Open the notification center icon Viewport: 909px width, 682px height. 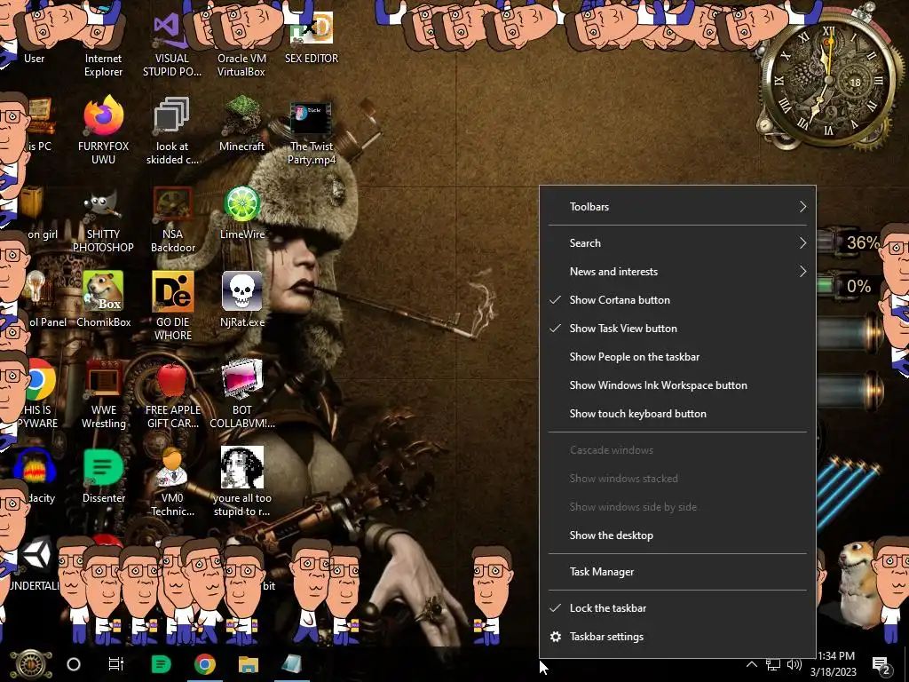881,666
